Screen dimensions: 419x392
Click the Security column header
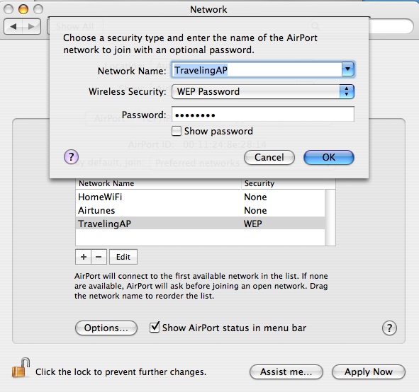(283, 183)
